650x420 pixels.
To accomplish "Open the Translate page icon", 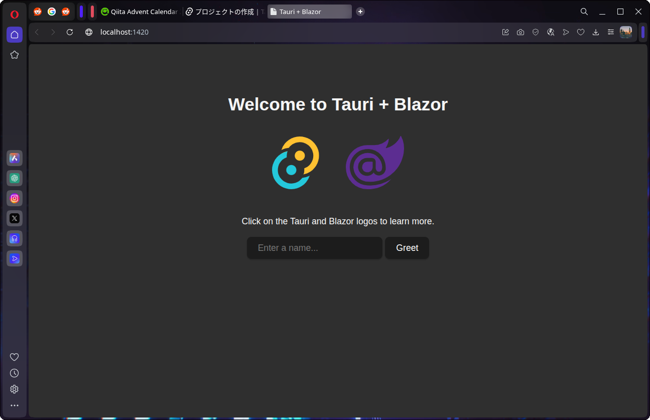I will coord(551,32).
